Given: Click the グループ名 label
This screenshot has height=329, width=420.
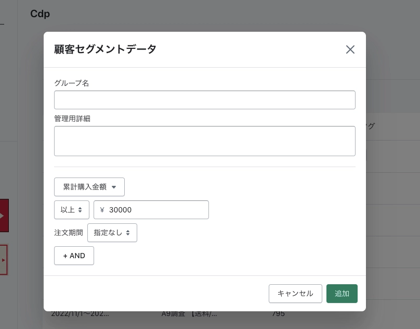Looking at the screenshot, I should (72, 83).
